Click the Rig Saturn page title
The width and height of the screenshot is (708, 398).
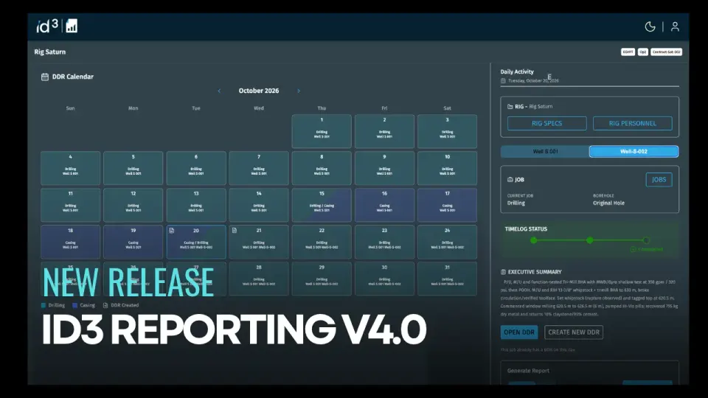coord(49,52)
